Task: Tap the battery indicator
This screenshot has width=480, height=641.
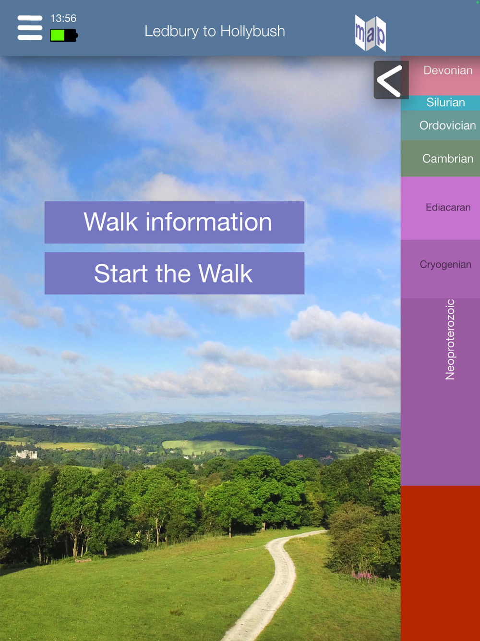Action: pos(64,35)
